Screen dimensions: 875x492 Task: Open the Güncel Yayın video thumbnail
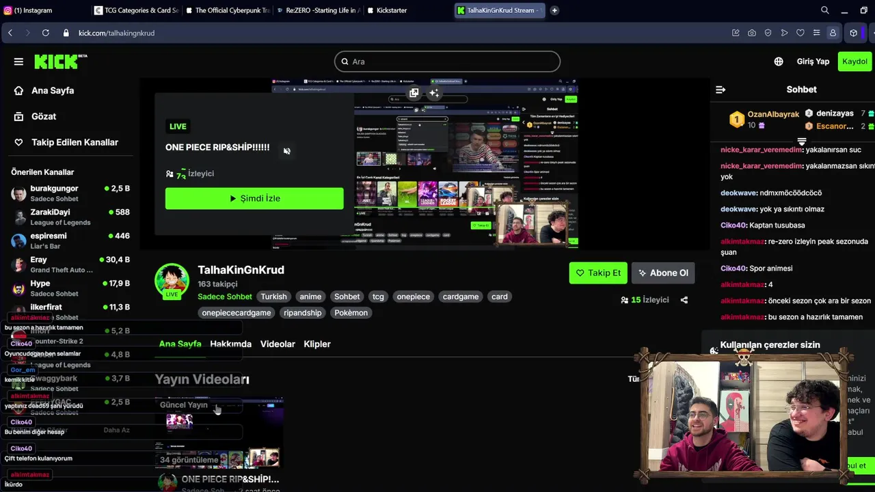(219, 434)
